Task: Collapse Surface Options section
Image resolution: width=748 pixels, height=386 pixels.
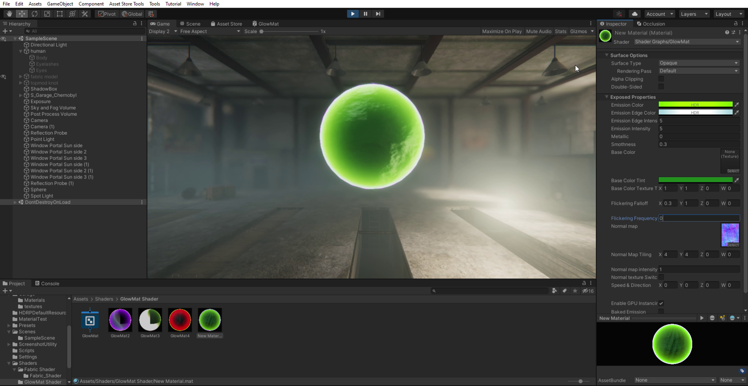Action: [x=607, y=55]
